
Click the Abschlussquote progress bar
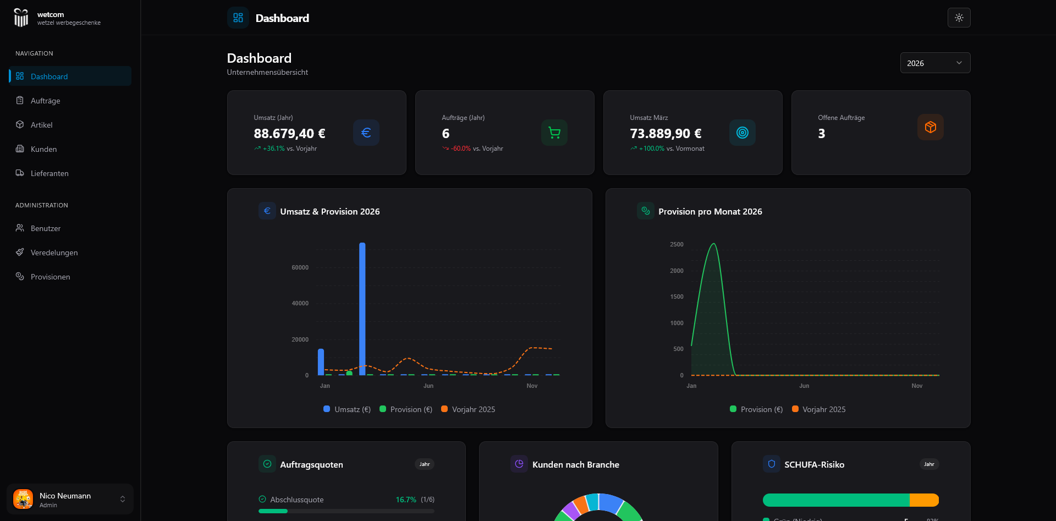click(345, 511)
